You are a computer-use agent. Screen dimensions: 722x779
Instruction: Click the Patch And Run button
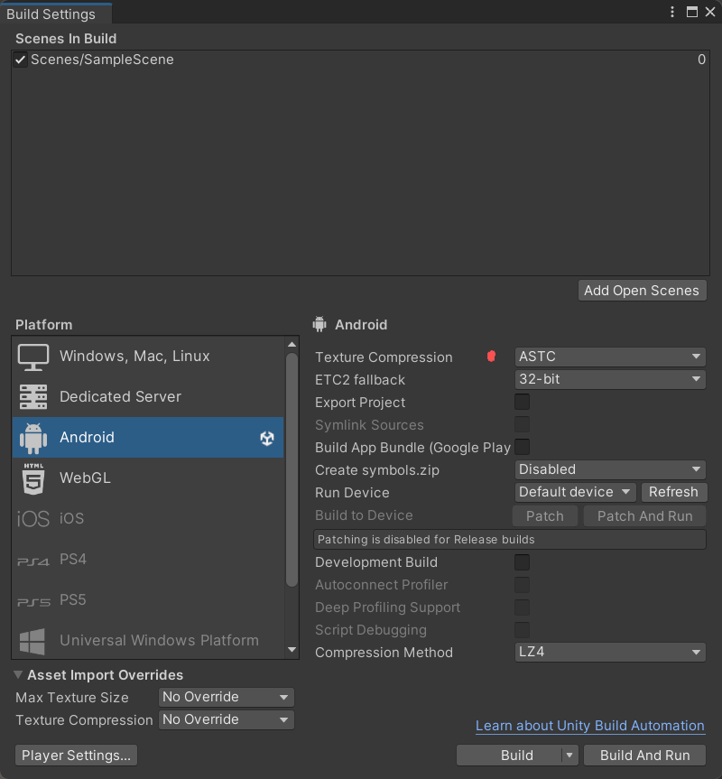point(644,516)
